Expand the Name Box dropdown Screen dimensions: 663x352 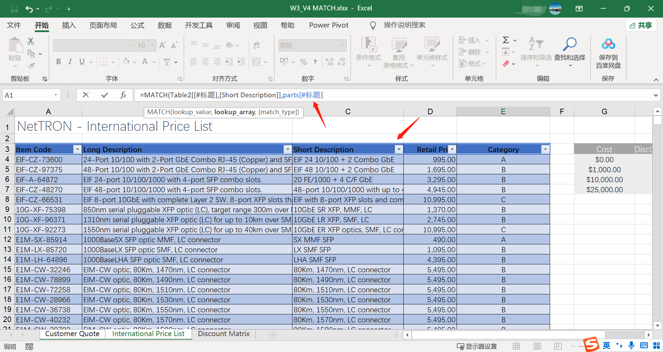56,95
